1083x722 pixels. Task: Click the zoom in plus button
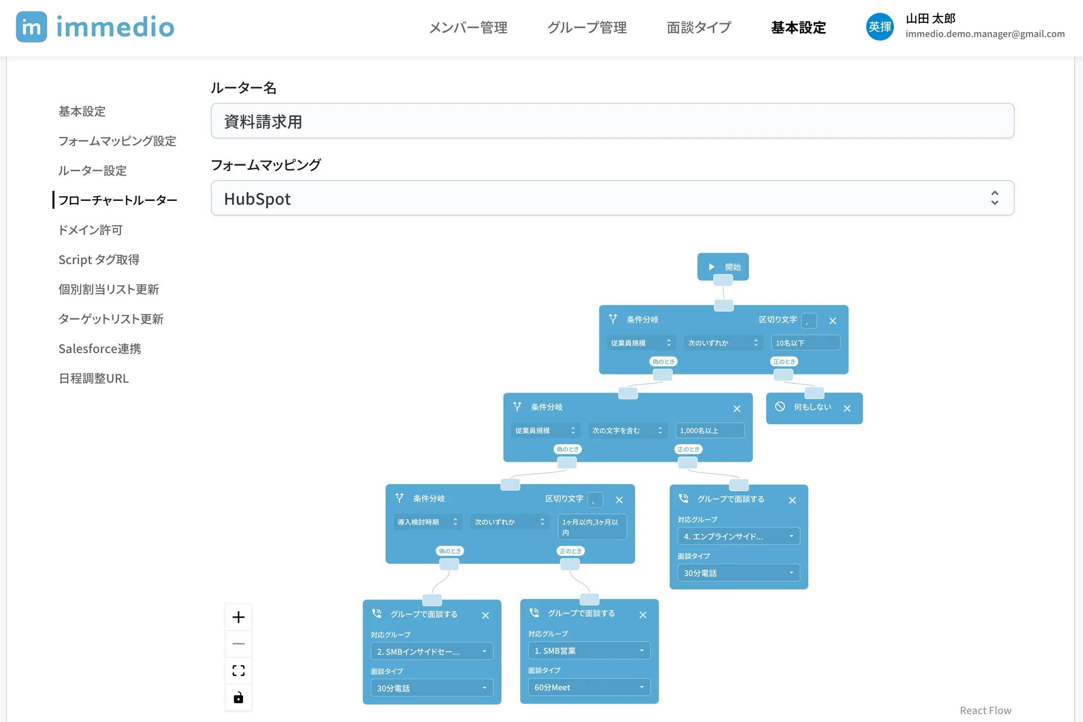pos(239,617)
